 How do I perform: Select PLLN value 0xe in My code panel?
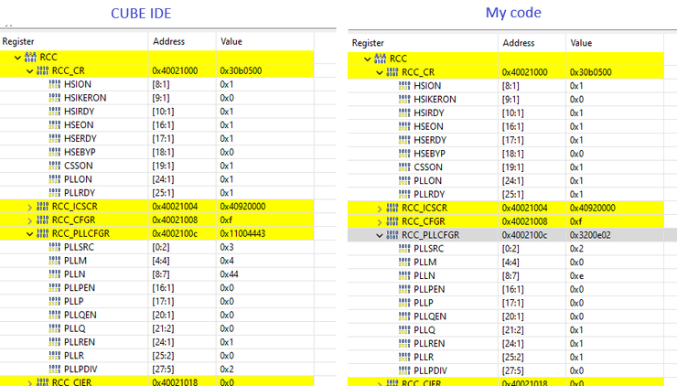(577, 275)
